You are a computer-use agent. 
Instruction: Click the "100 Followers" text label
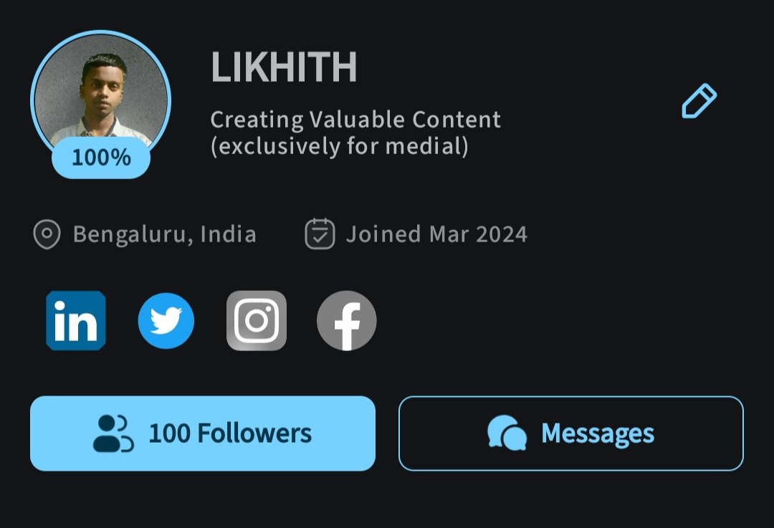click(230, 433)
